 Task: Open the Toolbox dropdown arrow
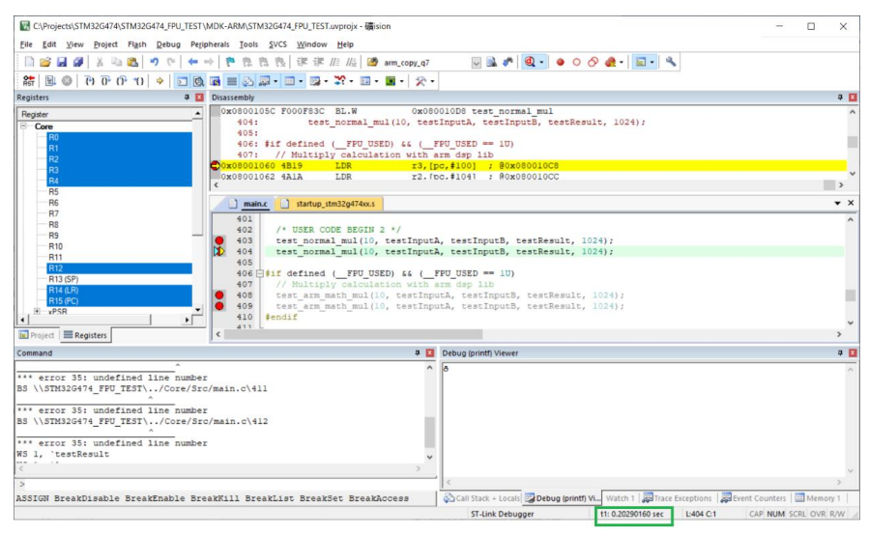coord(432,81)
